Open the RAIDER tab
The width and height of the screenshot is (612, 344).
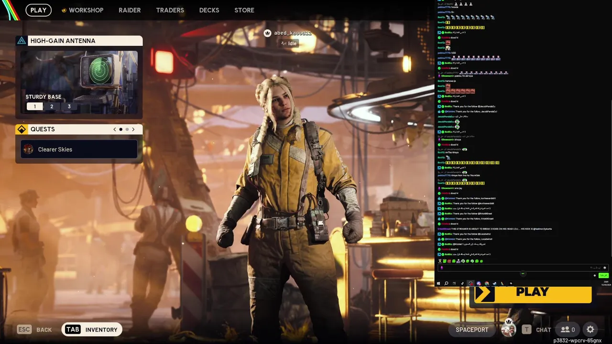click(130, 10)
